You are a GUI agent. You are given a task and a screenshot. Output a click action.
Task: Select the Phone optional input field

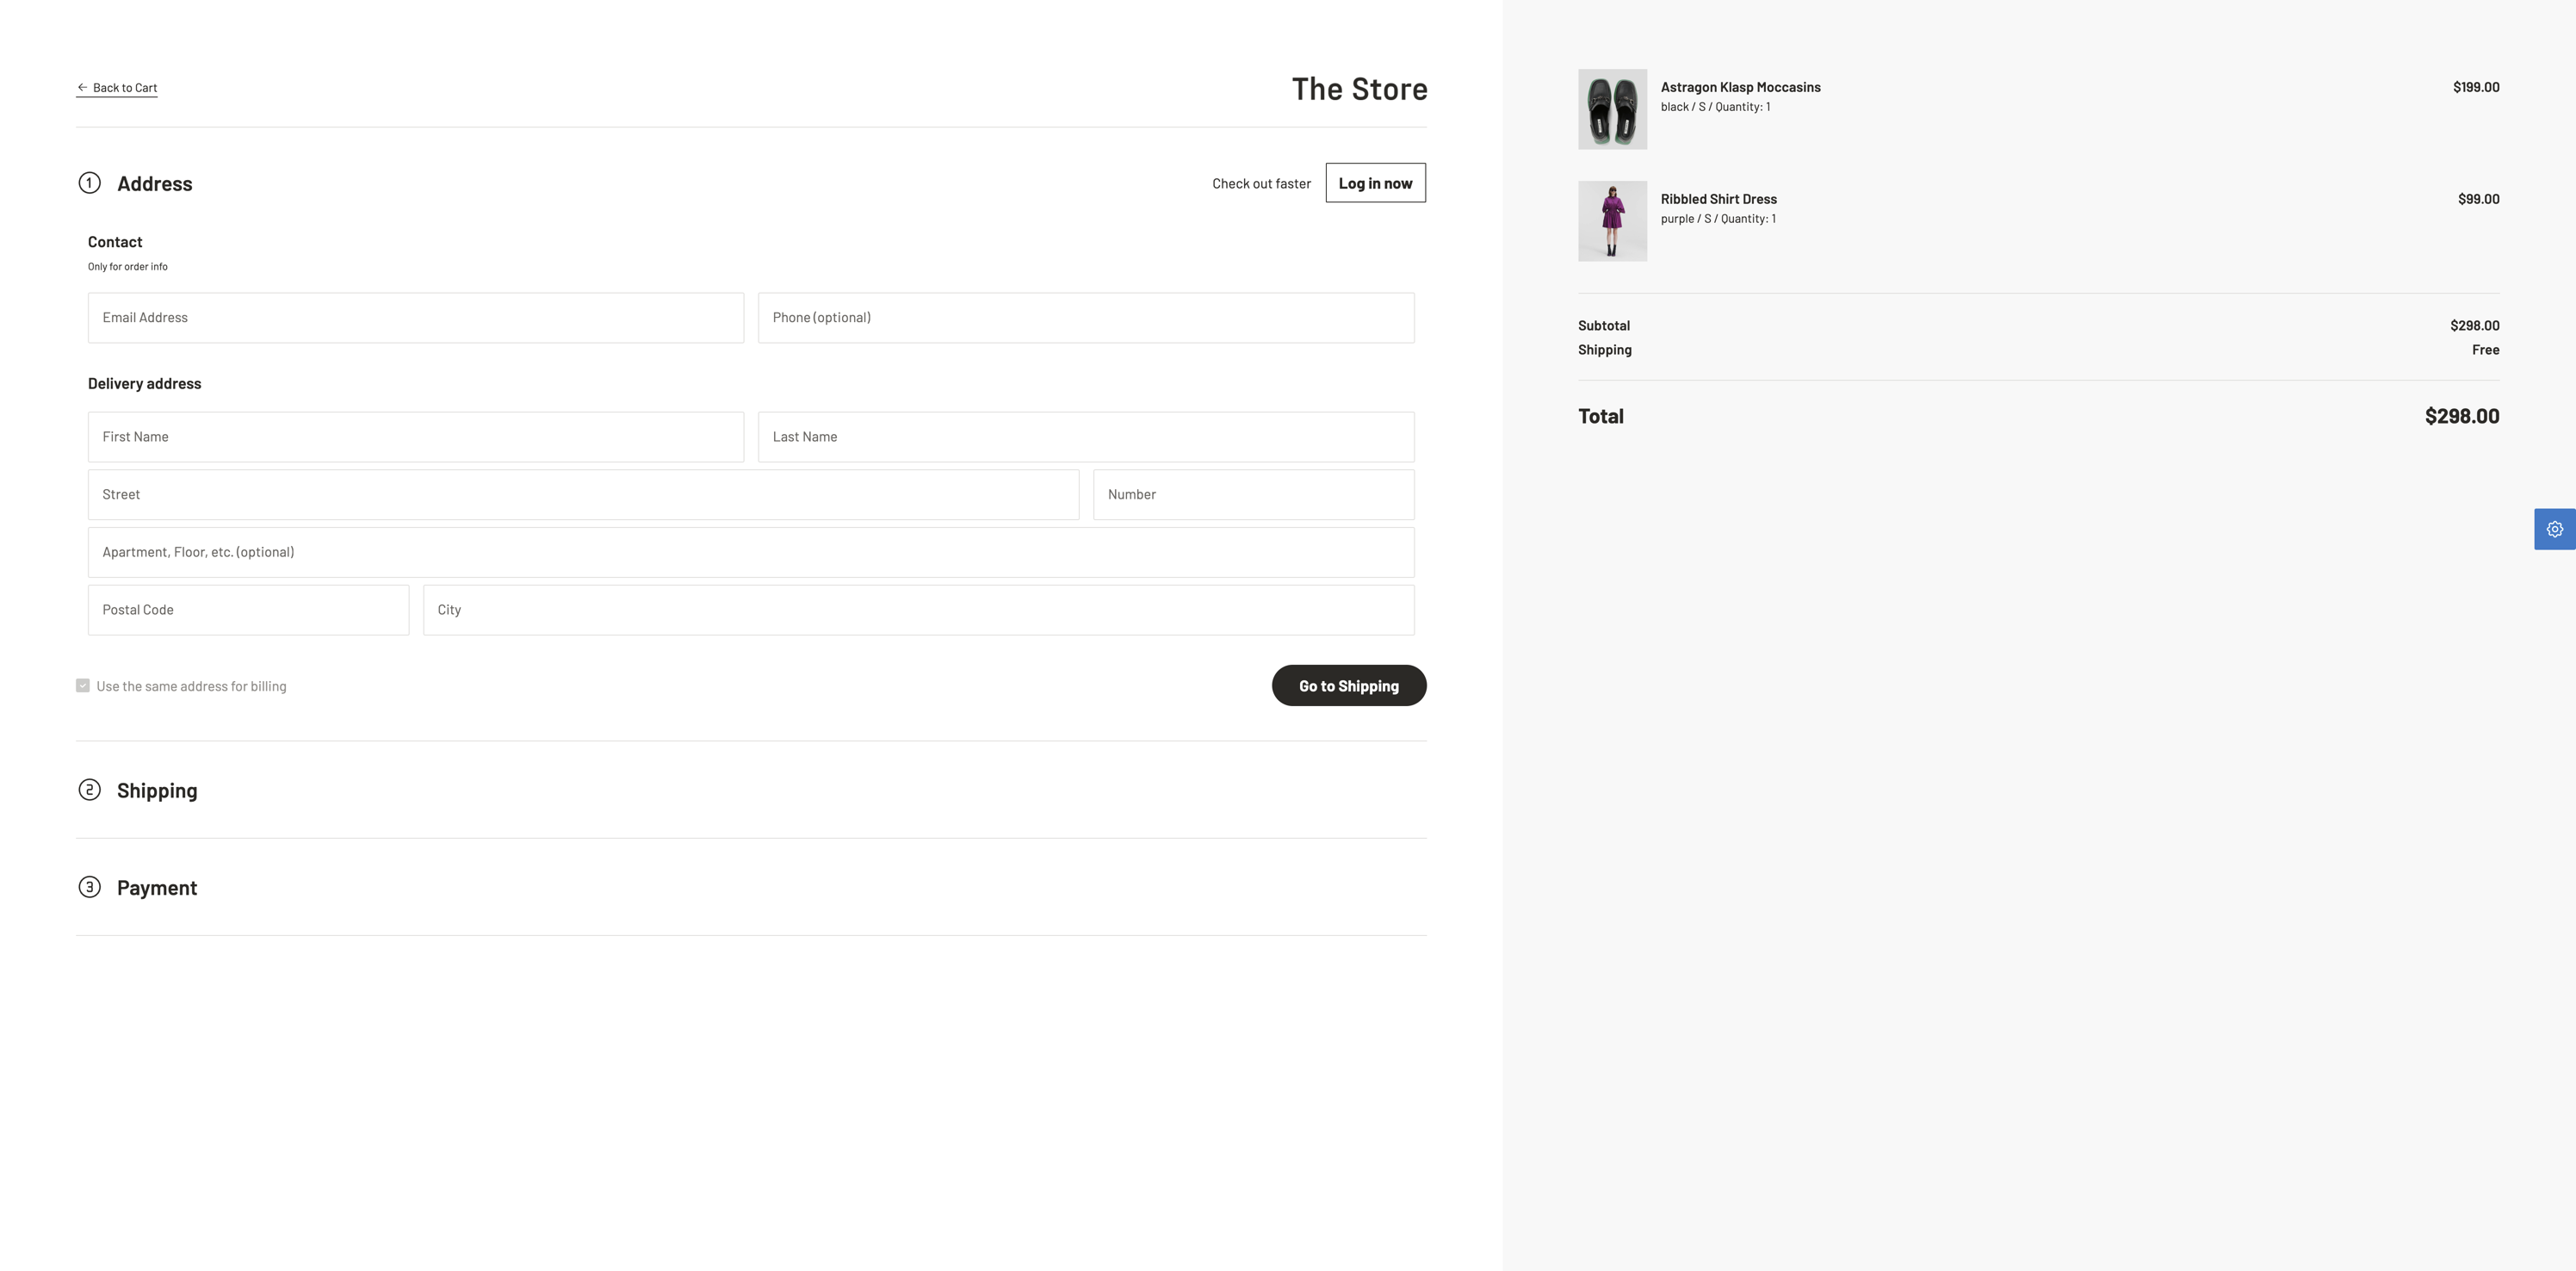click(x=1086, y=317)
